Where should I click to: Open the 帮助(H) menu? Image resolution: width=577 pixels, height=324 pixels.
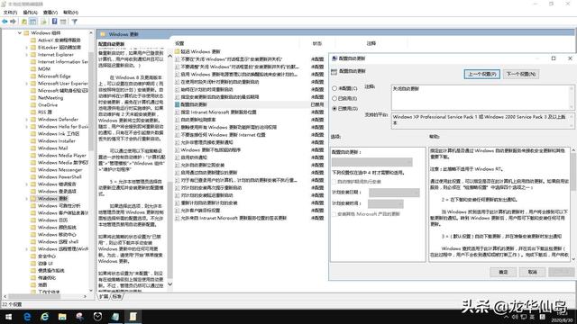pyautogui.click(x=70, y=12)
